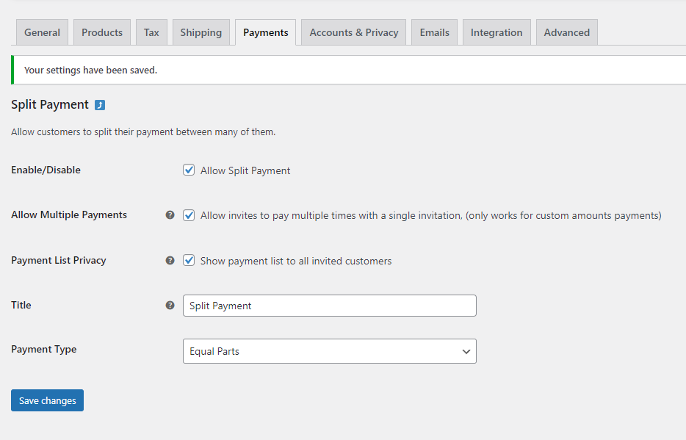Visit the General settings tab

pyautogui.click(x=42, y=32)
